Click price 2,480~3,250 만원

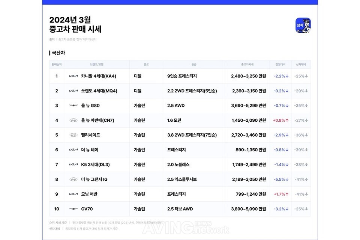[x=248, y=76]
